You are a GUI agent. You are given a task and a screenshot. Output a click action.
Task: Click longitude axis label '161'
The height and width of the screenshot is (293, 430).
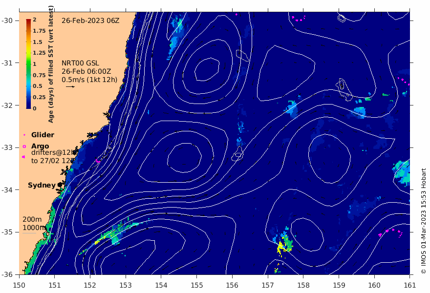click(x=409, y=285)
